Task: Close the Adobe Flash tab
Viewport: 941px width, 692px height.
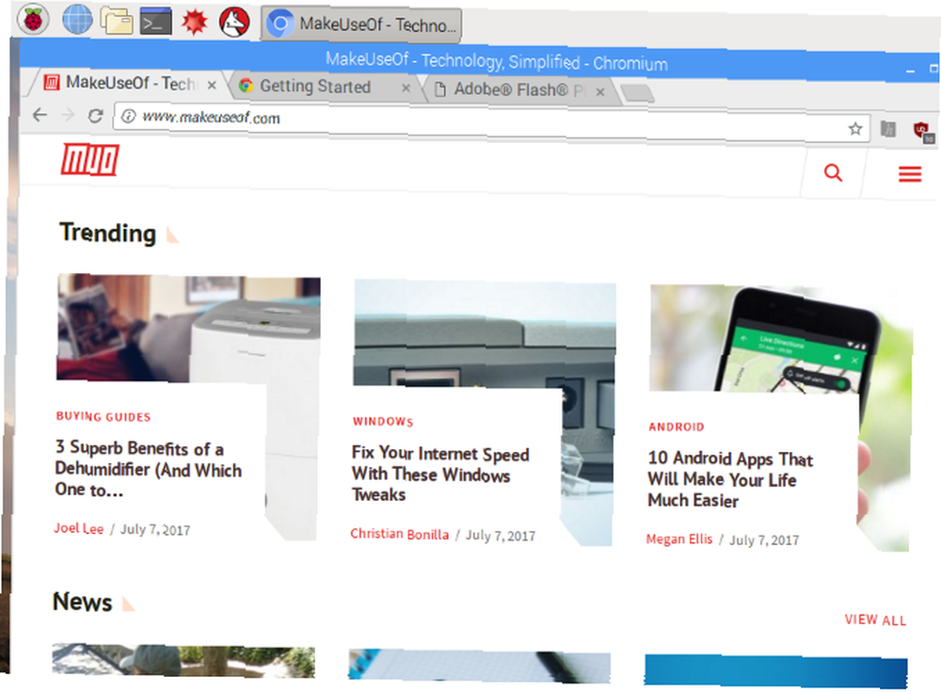Action: point(600,92)
